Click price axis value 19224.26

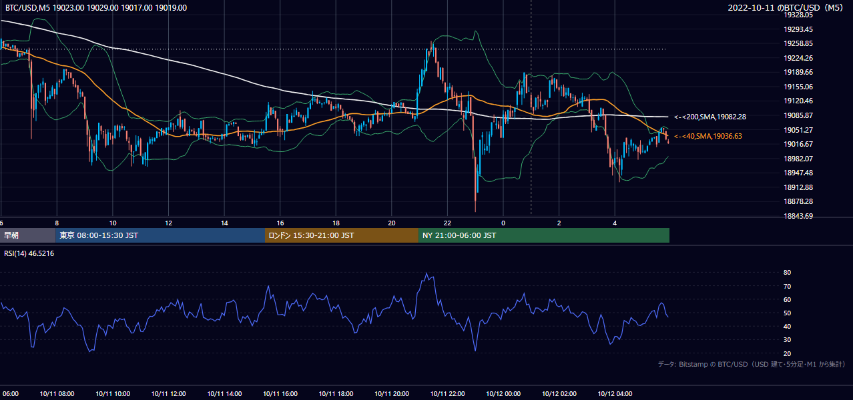point(798,58)
